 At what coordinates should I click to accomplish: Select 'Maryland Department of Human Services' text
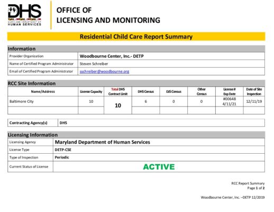tap(103, 142)
